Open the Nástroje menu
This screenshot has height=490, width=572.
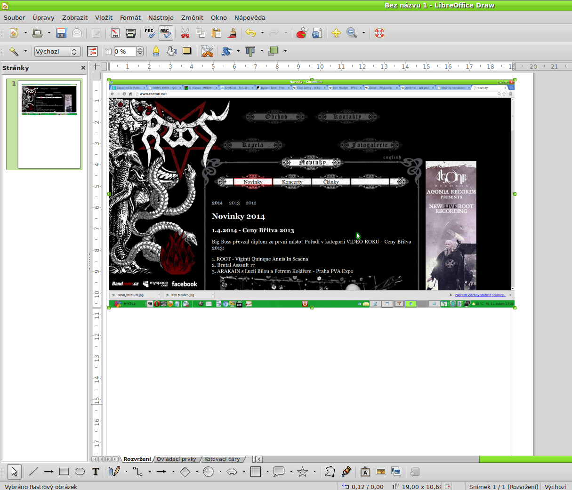click(161, 17)
